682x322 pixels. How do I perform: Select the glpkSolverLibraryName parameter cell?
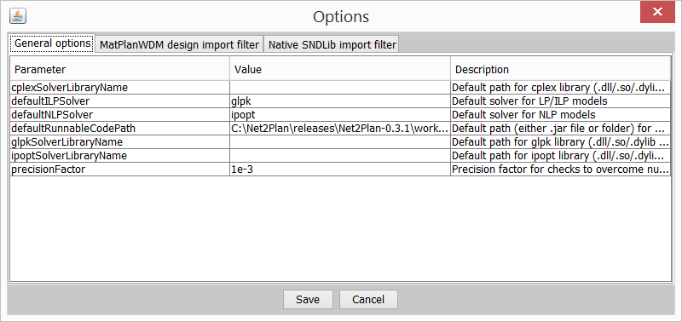coord(120,142)
